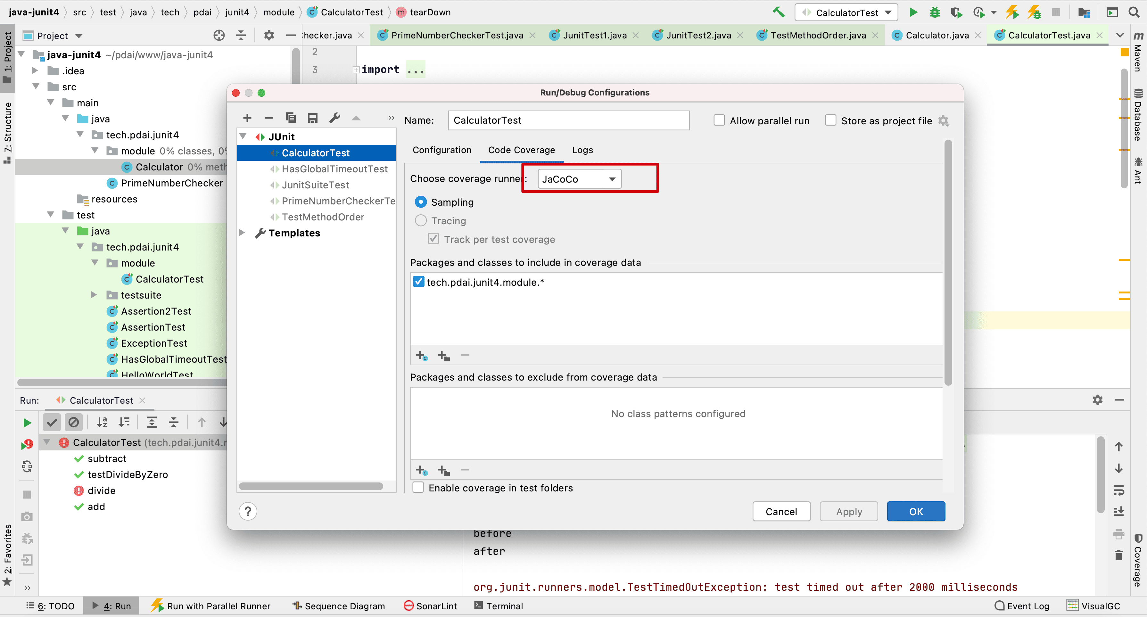Switch to the Logs tab
1147x617 pixels.
[582, 150]
